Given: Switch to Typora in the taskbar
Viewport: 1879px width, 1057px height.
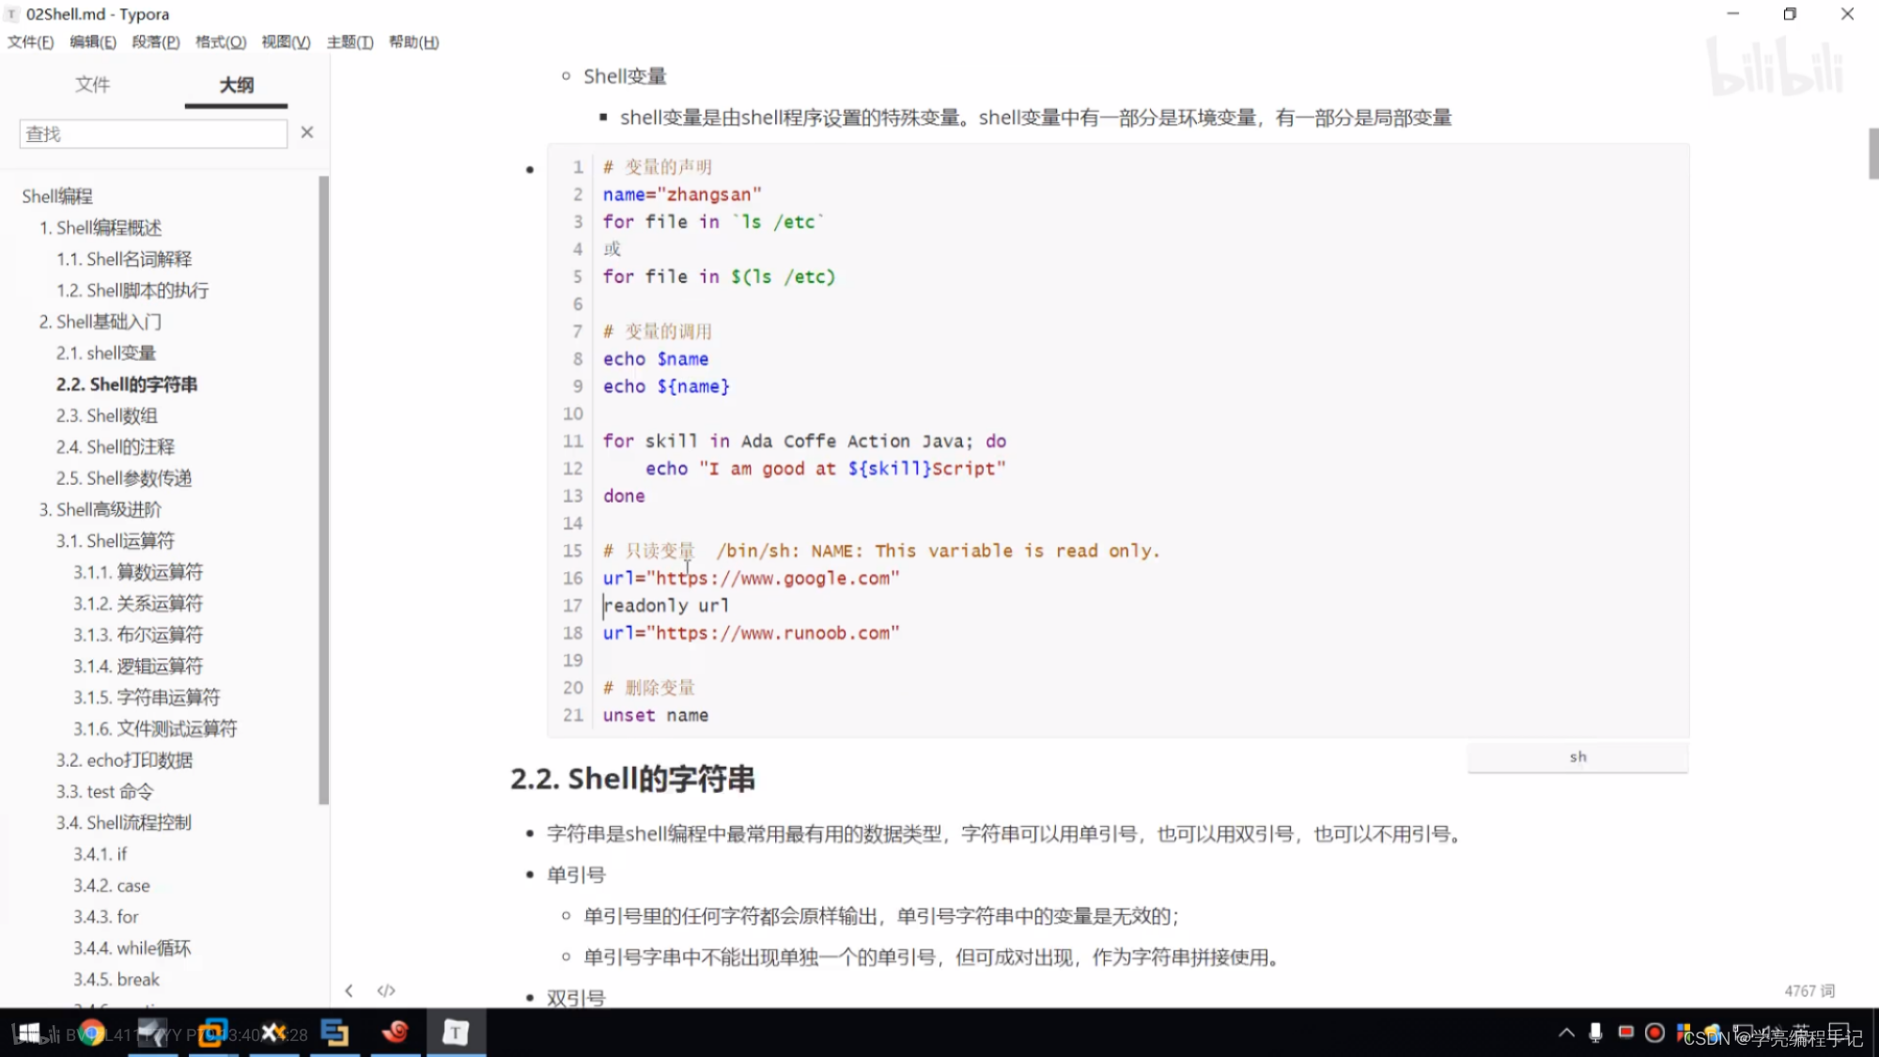Looking at the screenshot, I should (456, 1034).
